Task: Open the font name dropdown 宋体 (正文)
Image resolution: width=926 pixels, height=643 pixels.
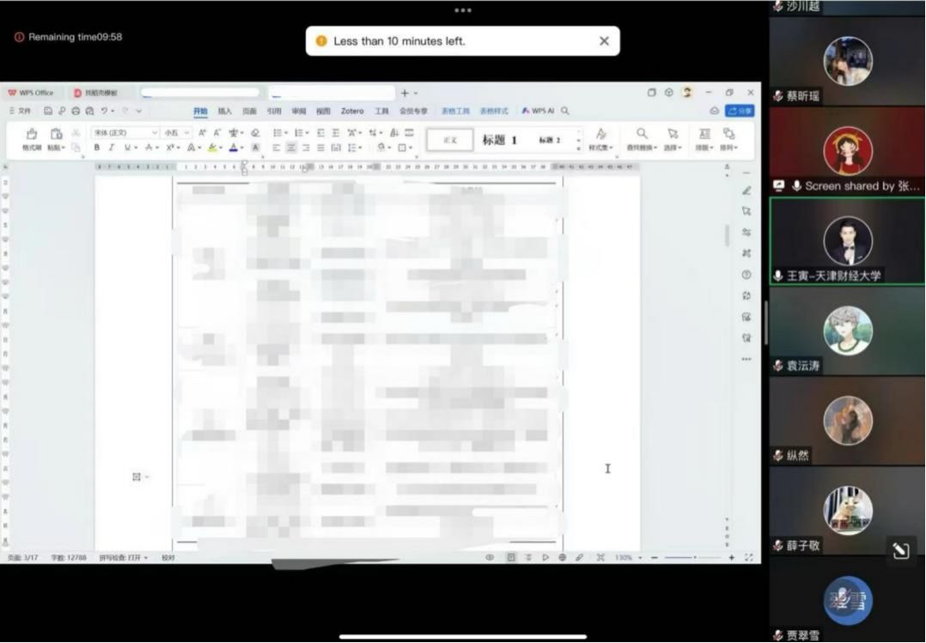Action: click(125, 133)
